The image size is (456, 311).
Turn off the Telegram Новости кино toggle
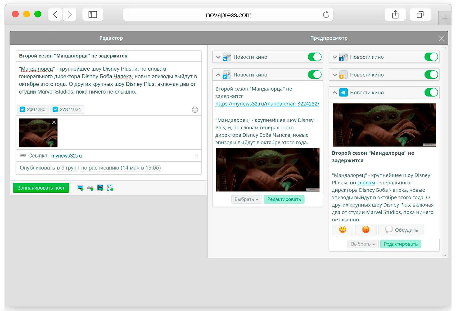click(x=431, y=92)
